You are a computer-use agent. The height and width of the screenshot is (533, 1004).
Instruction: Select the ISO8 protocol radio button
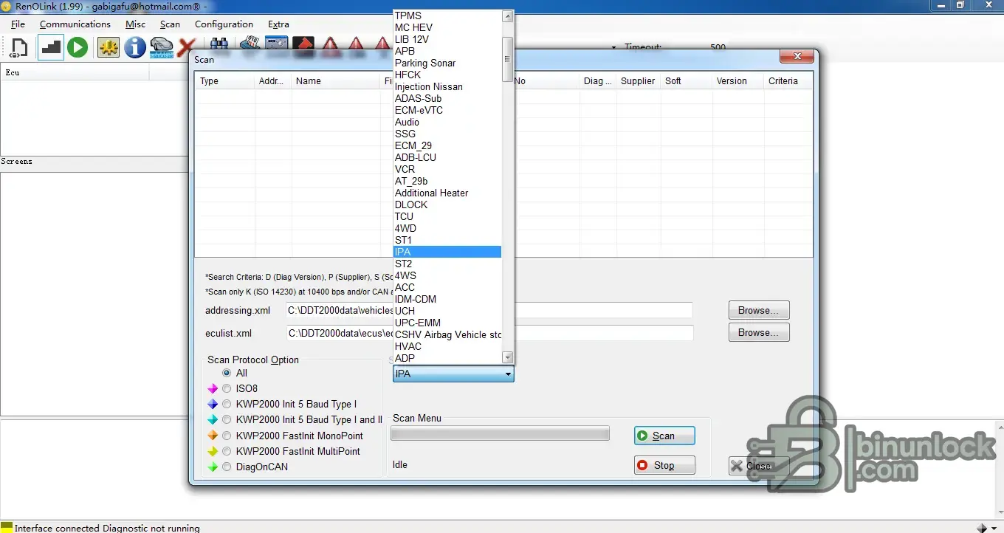(x=227, y=388)
